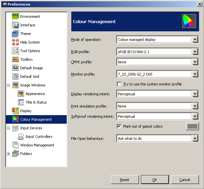Confirm with the OK button
The width and height of the screenshot is (204, 189).
tap(155, 180)
